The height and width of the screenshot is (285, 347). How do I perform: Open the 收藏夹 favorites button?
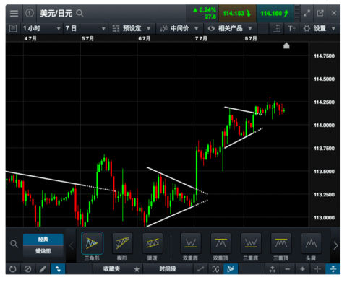(x=111, y=268)
